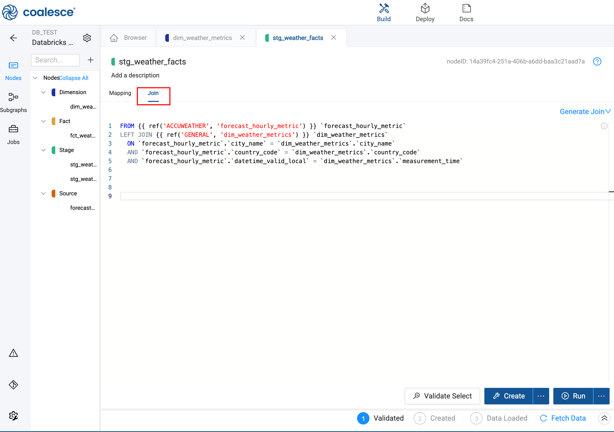Expand the bottom results panel arrows
The width and height of the screenshot is (614, 432).
coord(604,418)
